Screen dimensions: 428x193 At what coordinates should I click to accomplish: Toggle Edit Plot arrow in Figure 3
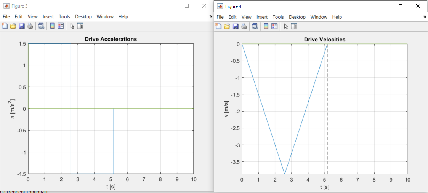pos(72,26)
